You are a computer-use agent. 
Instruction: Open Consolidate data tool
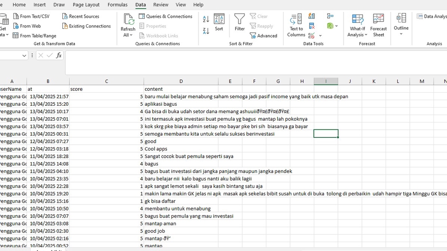[x=330, y=16]
